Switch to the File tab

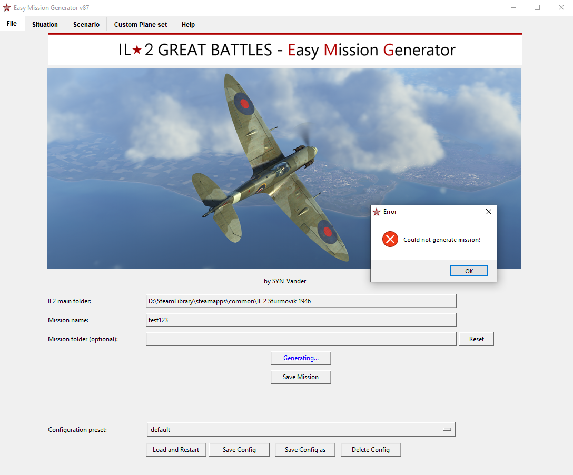pos(12,24)
